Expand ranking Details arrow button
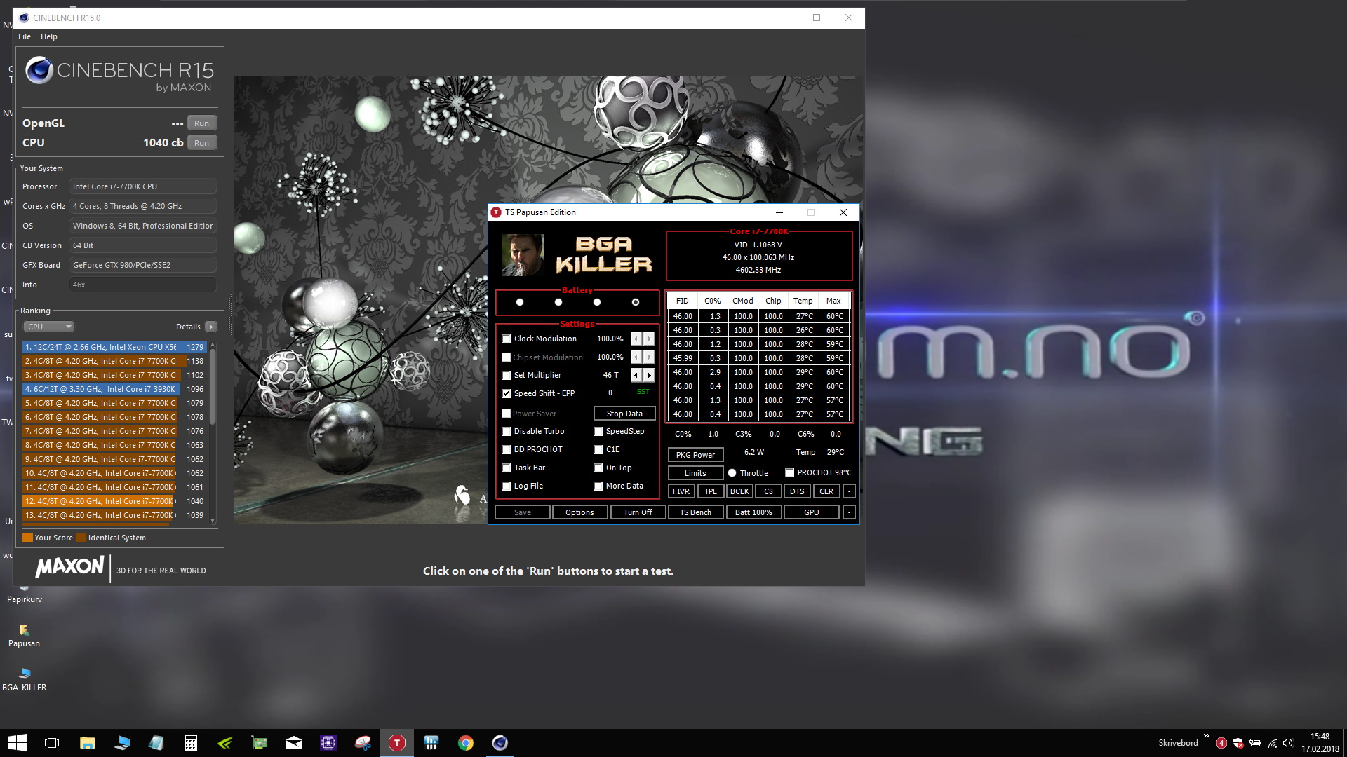Screen dimensions: 1347x757 pyautogui.click(x=211, y=327)
